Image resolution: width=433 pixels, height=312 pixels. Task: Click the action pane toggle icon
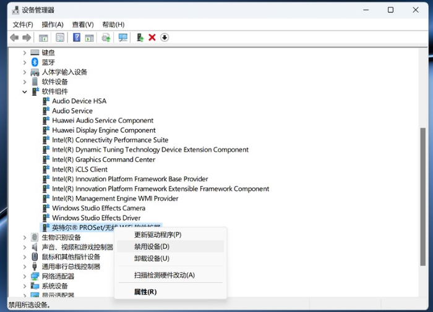[89, 38]
